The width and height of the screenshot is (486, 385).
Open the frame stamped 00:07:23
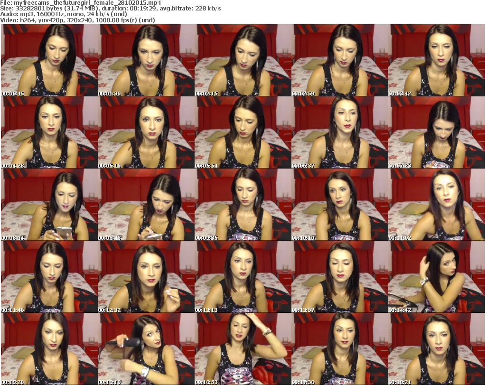437,132
